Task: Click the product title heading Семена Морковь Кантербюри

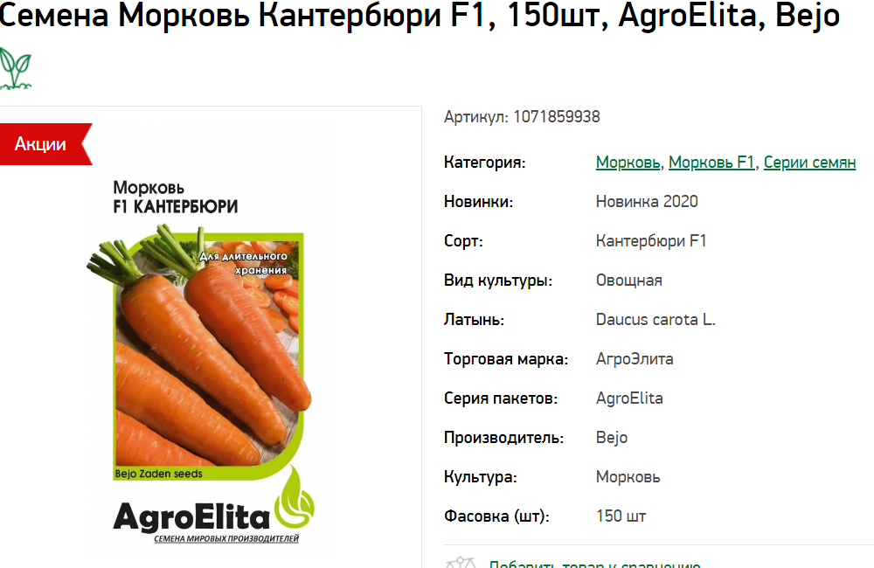Action: 420,15
